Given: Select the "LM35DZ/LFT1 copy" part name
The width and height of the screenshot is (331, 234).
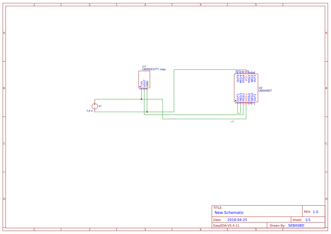Looking at the screenshot, I should pos(154,69).
